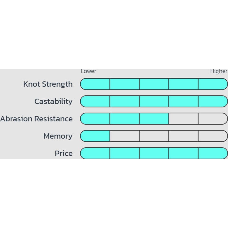Click the Abrasion Resistance label
This screenshot has height=228, width=228.
pos(36,119)
